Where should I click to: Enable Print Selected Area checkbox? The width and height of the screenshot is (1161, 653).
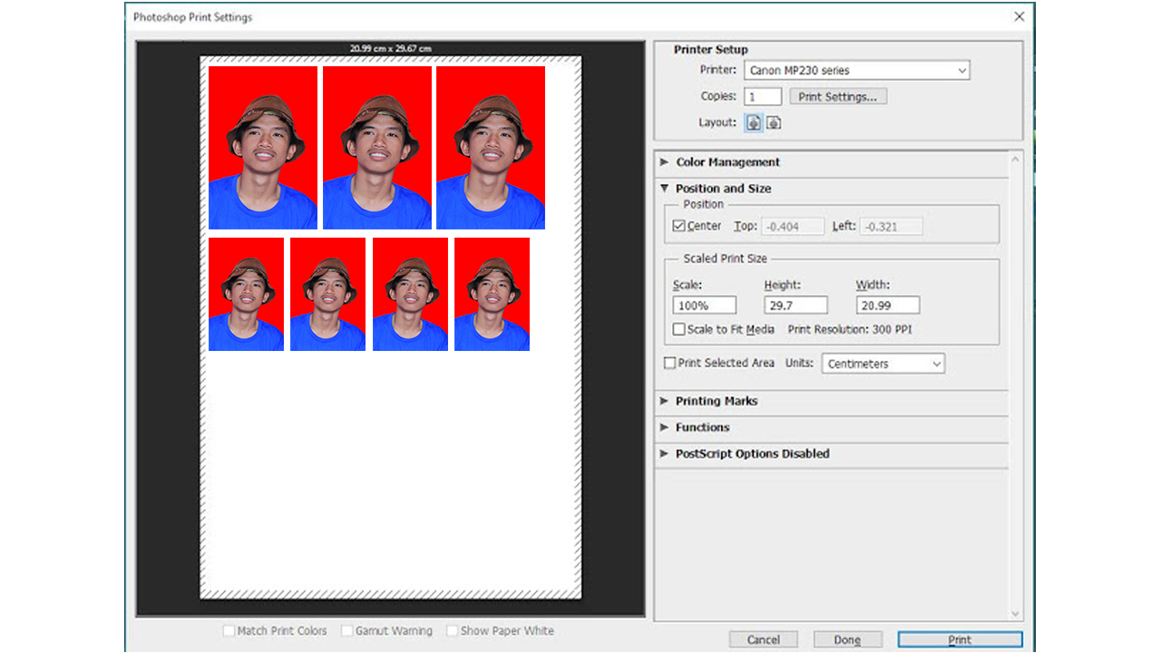[670, 363]
